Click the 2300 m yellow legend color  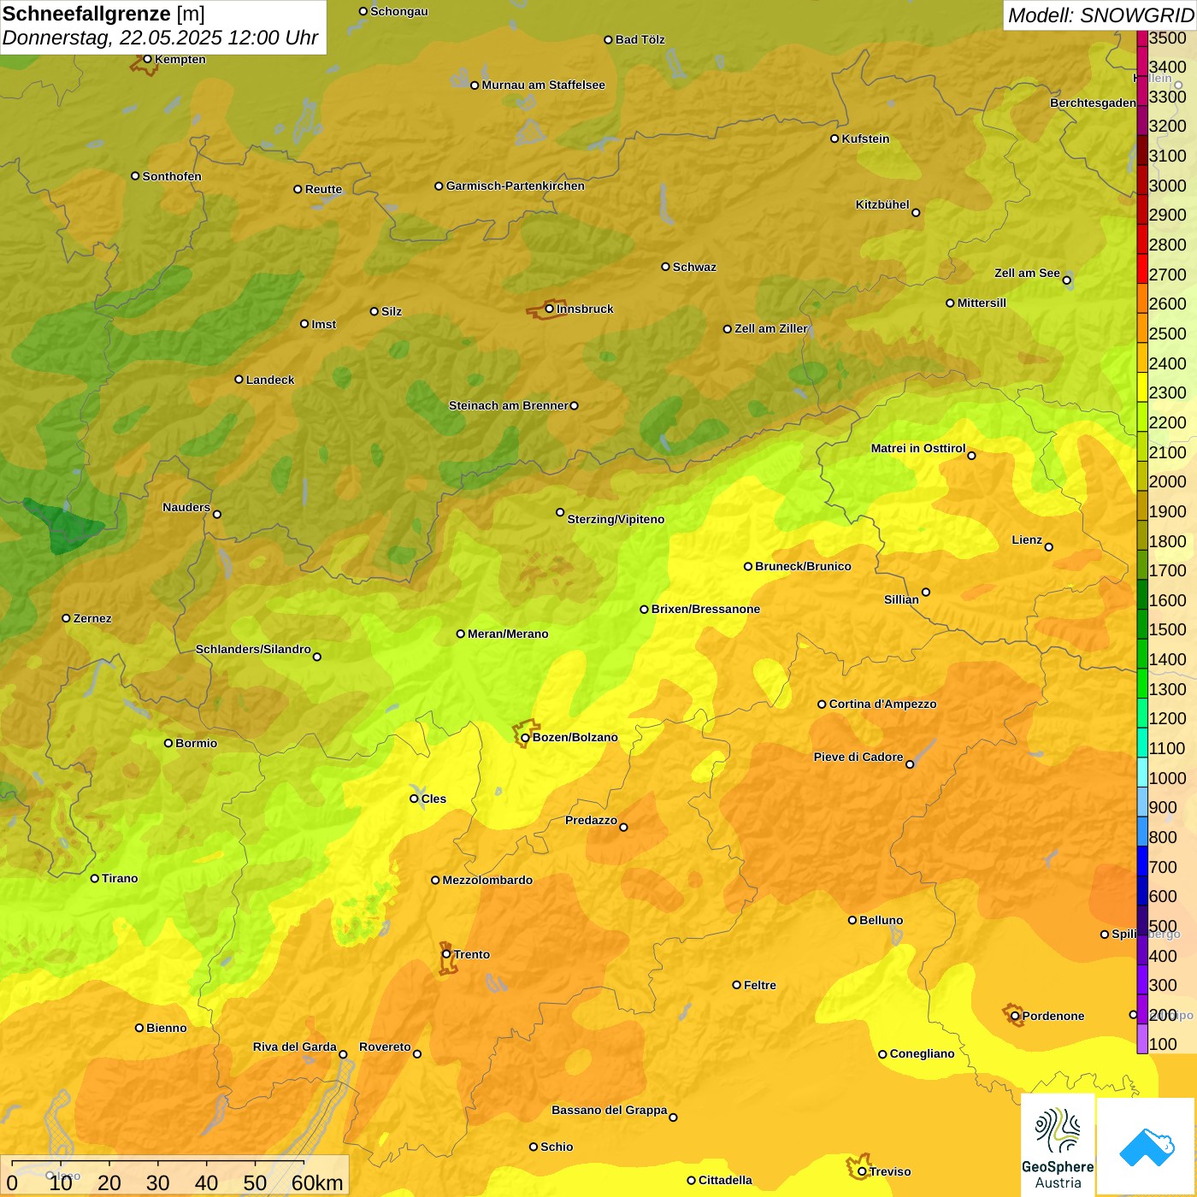pyautogui.click(x=1142, y=387)
